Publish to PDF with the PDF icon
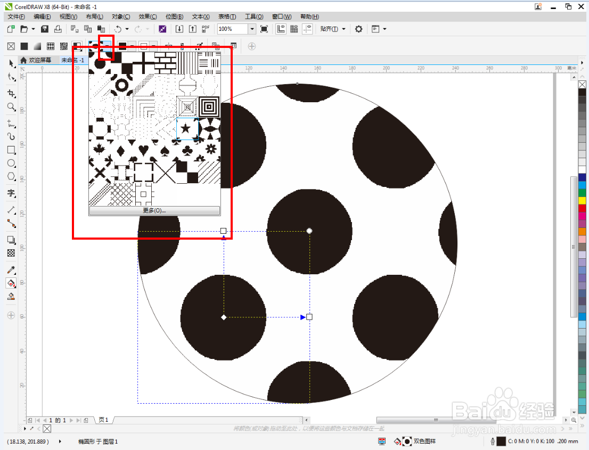This screenshot has width=589, height=450. coord(206,29)
